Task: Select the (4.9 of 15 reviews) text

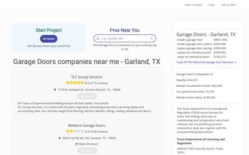Action: coord(96,83)
